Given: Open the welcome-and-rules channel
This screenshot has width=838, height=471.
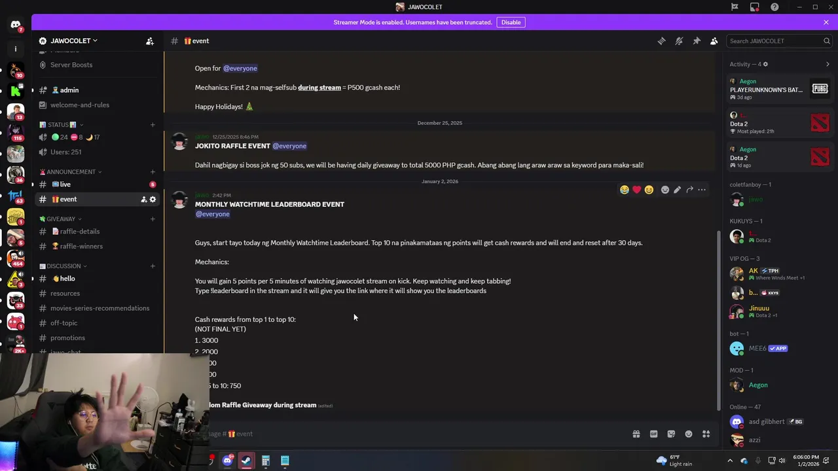Looking at the screenshot, I should 79,105.
